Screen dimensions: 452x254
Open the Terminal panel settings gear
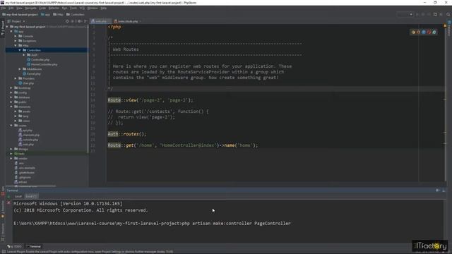[438, 190]
